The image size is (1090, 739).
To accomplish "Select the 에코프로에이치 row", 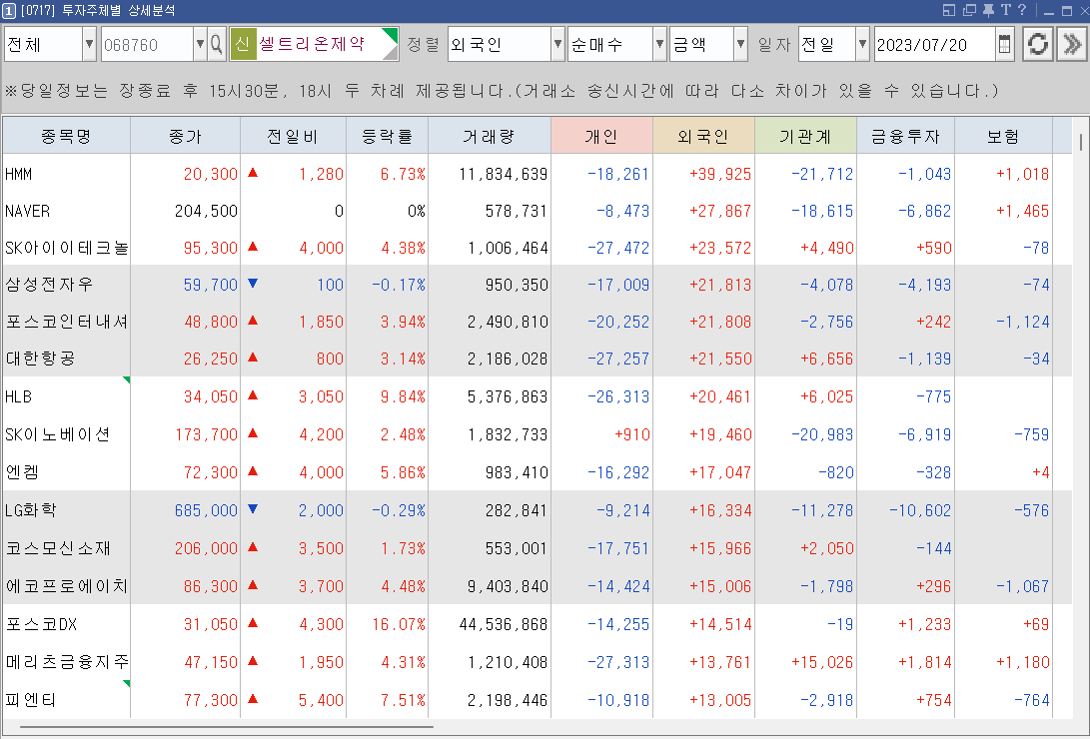I will (538, 585).
